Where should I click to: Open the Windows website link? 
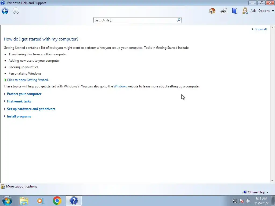120,86
